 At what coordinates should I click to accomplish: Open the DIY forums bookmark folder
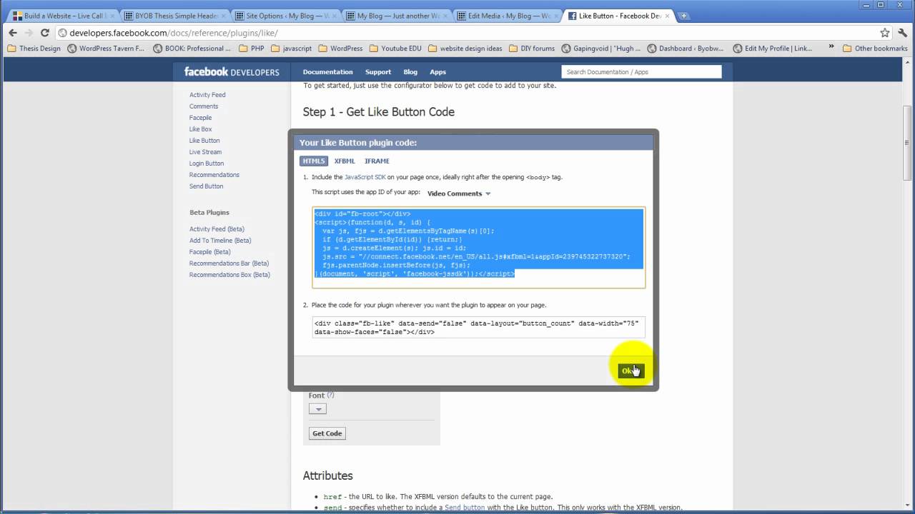[532, 49]
